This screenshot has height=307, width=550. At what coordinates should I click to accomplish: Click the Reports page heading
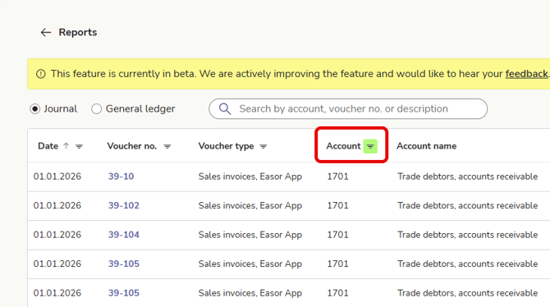[x=77, y=32]
